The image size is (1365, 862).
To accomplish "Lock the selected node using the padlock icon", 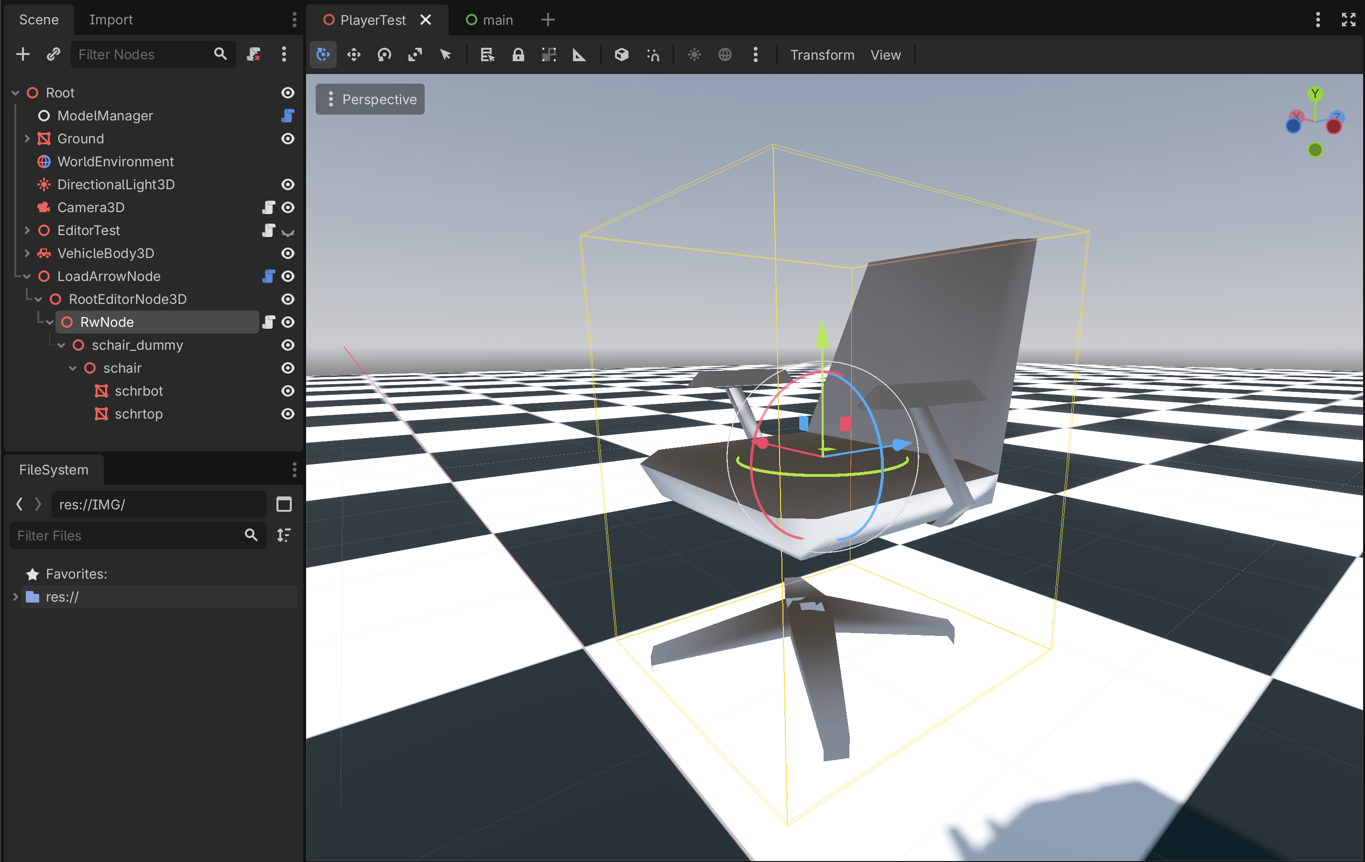I will click(x=518, y=54).
